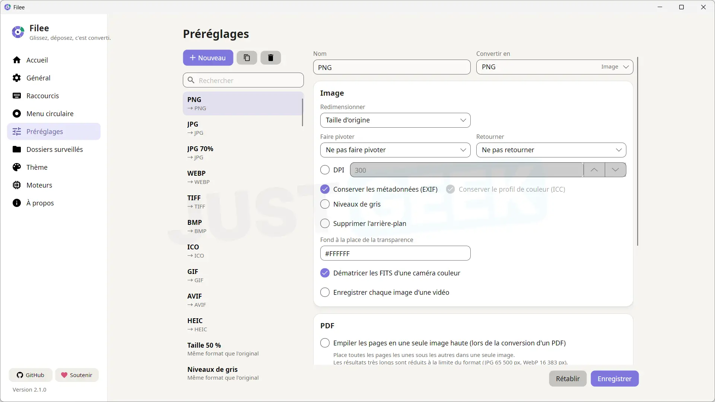Enable the DPI option
This screenshot has width=715, height=402.
point(325,170)
